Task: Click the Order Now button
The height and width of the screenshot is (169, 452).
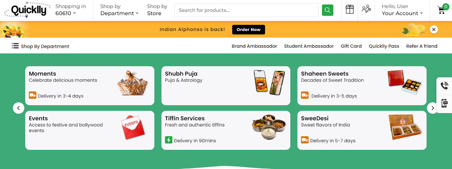Action: [x=248, y=29]
